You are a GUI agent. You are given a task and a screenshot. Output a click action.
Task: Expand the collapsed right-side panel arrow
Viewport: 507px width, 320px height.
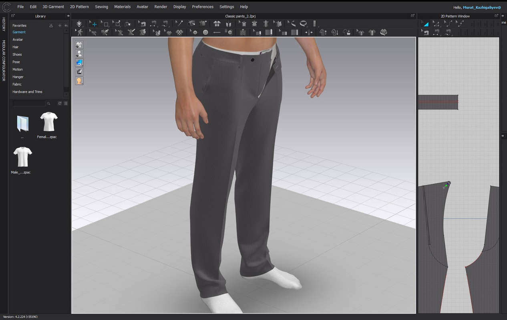point(503,136)
